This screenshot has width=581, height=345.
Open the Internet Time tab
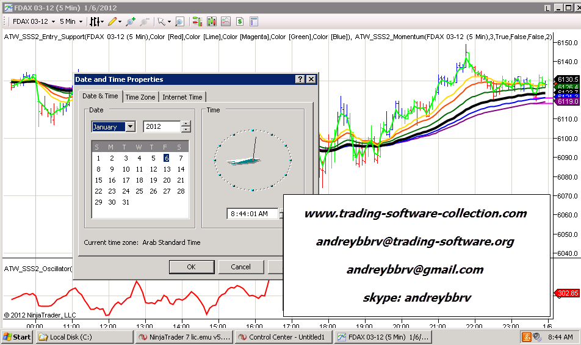182,97
